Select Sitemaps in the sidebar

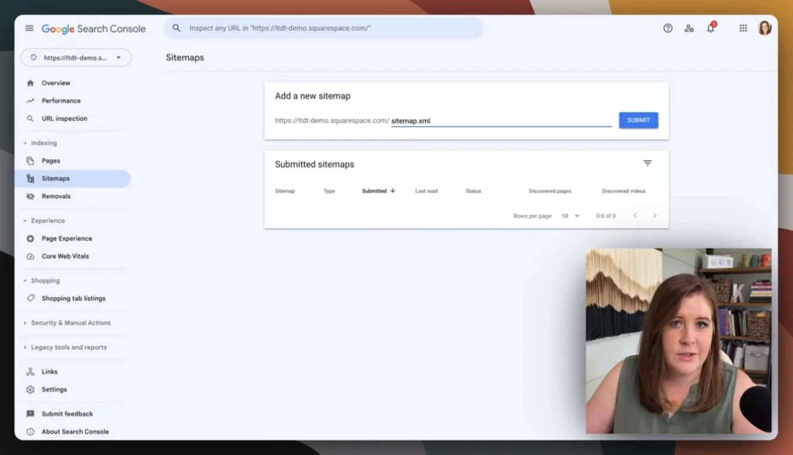pyautogui.click(x=72, y=179)
